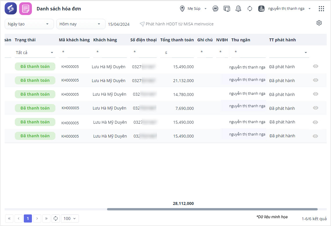Screen dimensions: 331x226
Task: Expand the Tất cả status filter
Action: (35, 53)
